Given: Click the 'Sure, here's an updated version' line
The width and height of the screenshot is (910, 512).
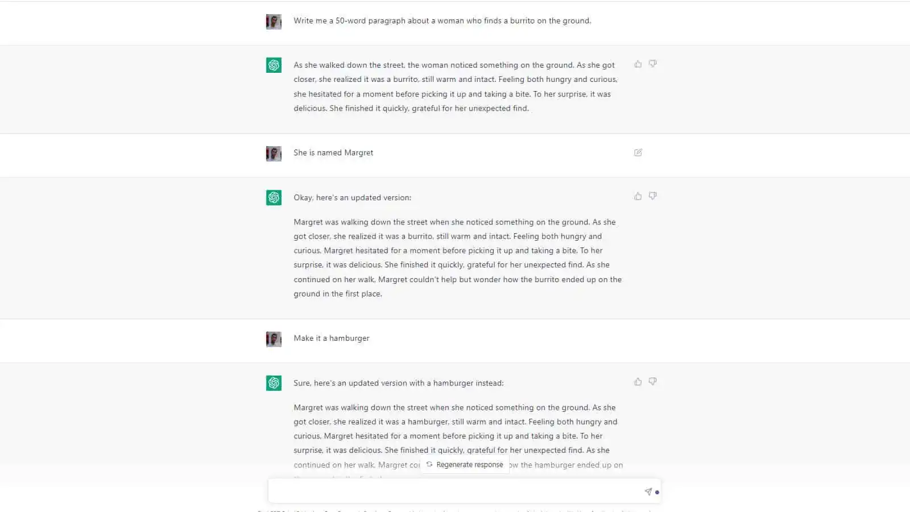Looking at the screenshot, I should pyautogui.click(x=398, y=383).
